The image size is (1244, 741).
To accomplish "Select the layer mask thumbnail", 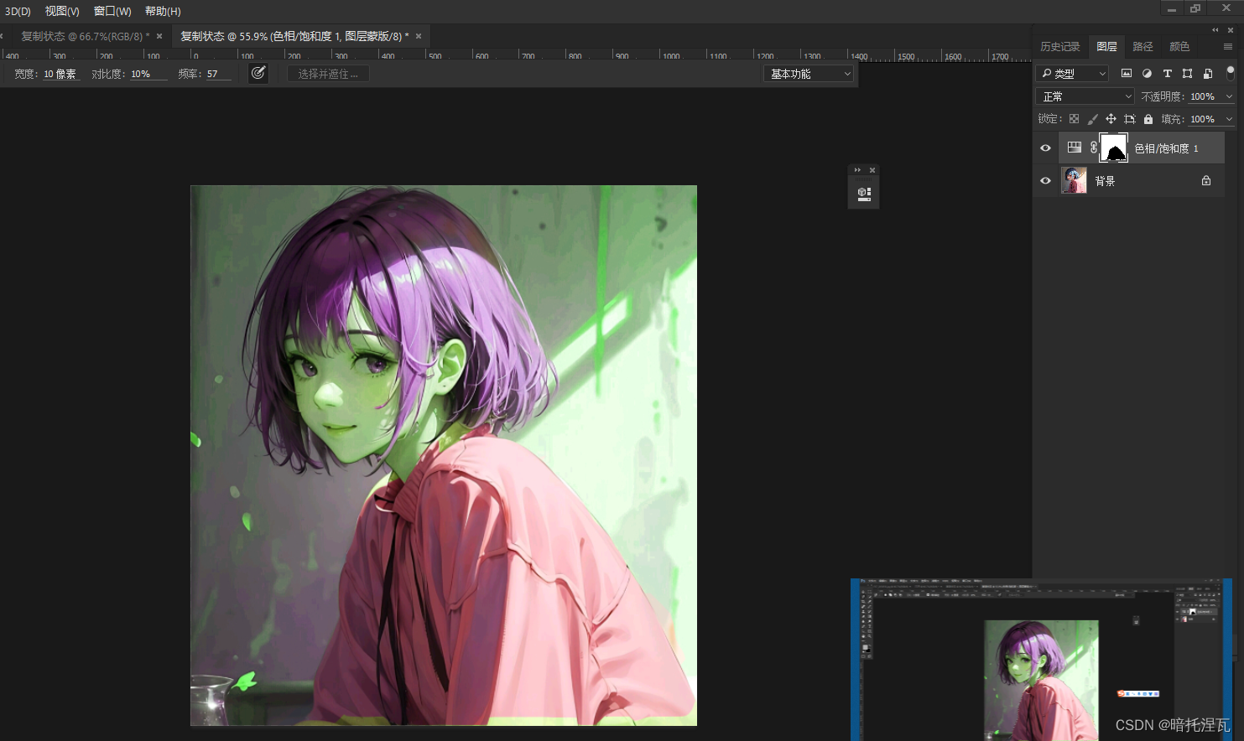I will coord(1114,148).
